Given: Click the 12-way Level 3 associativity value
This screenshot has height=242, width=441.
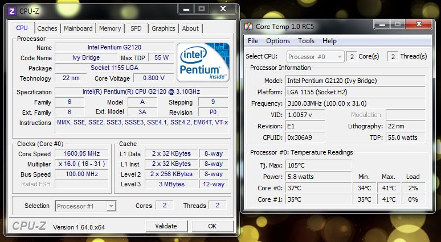Looking at the screenshot, I should 214,184.
